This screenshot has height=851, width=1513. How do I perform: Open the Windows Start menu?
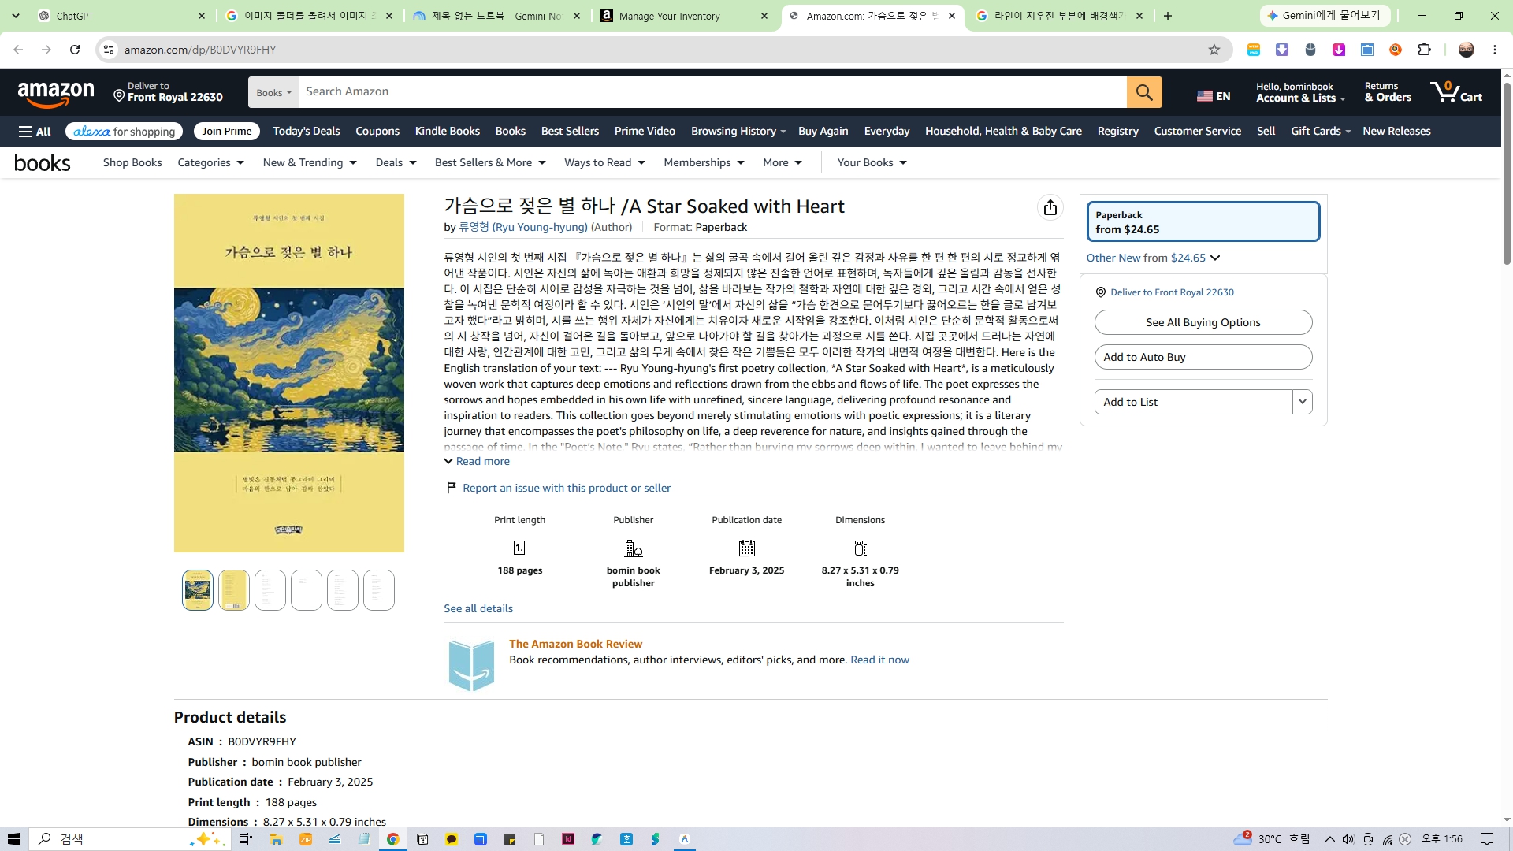[x=14, y=839]
